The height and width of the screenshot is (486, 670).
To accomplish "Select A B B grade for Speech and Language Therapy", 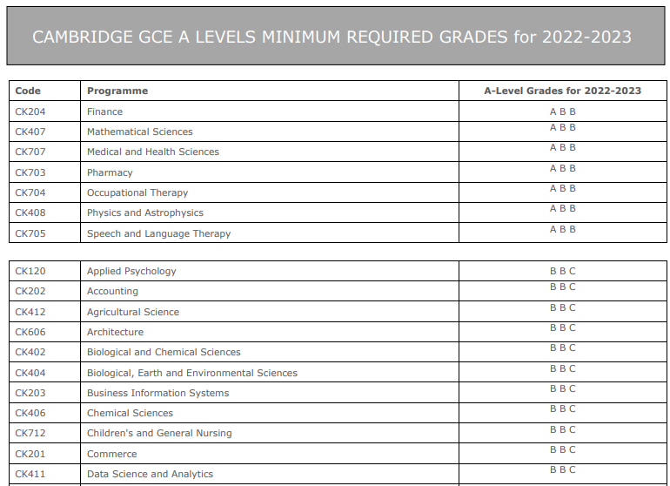I will point(563,229).
